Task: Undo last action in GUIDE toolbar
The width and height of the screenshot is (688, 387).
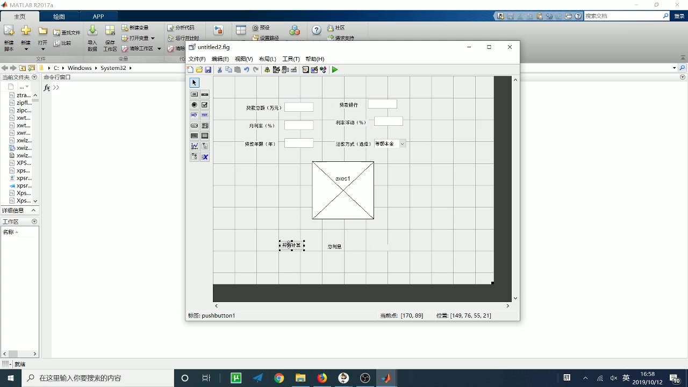Action: (247, 70)
